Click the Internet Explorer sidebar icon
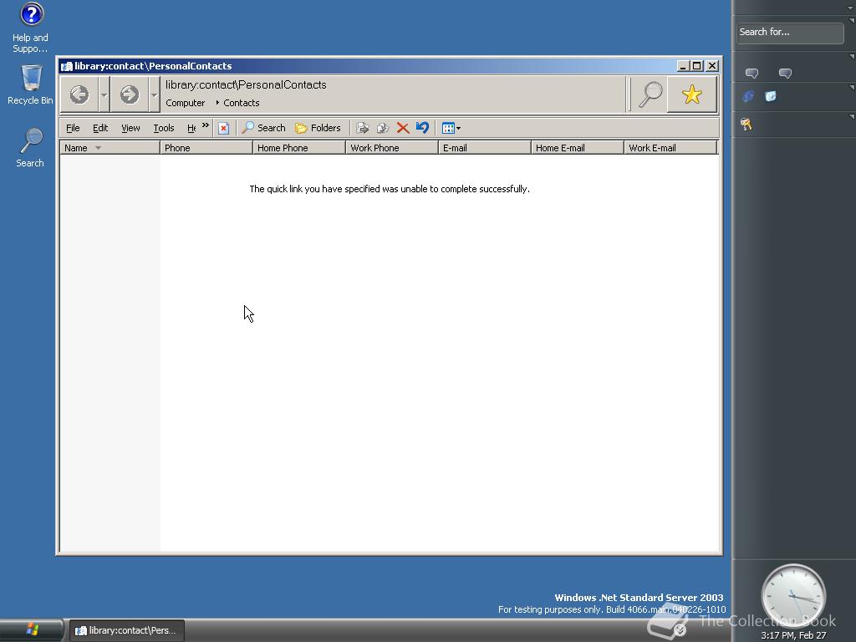The image size is (856, 642). (x=748, y=97)
